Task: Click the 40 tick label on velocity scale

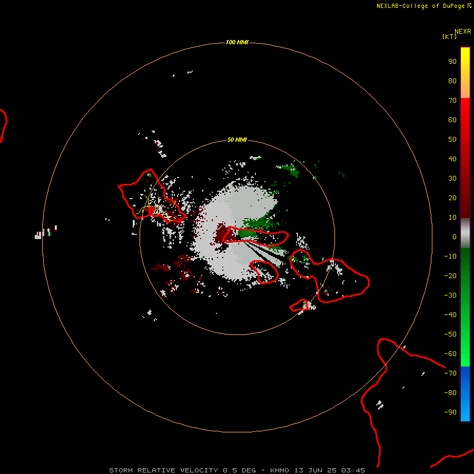Action: pos(452,159)
